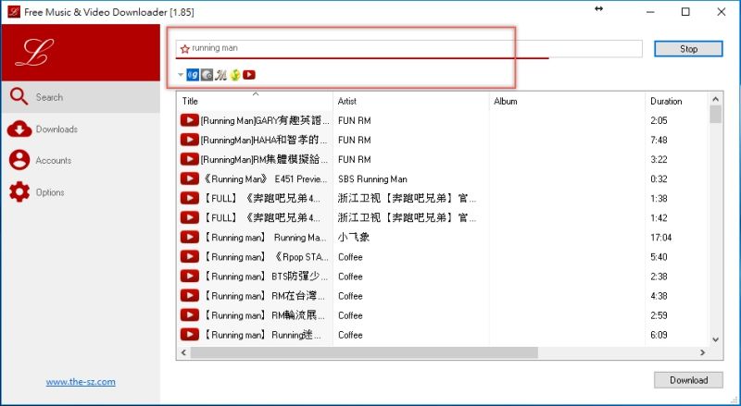Click YouTube icon of E451 Preview row
741x406 pixels.
coord(190,178)
